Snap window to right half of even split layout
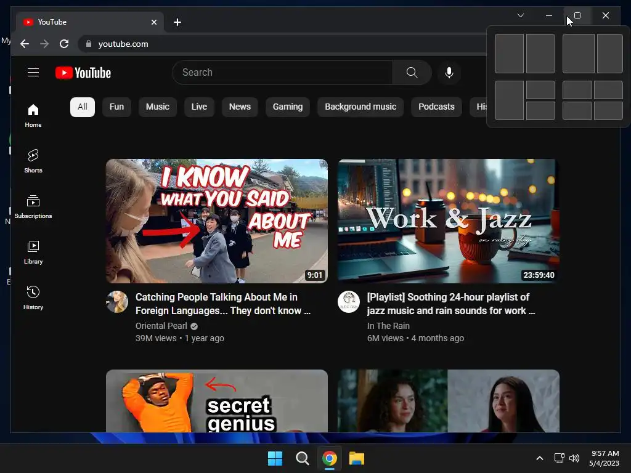Screen dimensions: 631x473 click(x=540, y=54)
